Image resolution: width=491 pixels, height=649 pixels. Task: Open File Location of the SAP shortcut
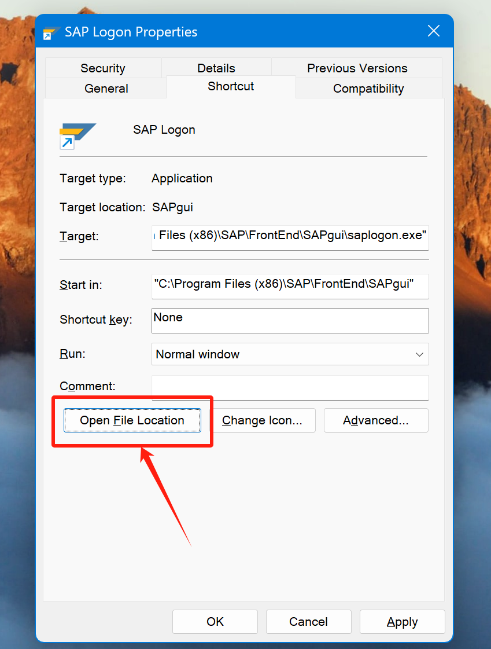(132, 420)
